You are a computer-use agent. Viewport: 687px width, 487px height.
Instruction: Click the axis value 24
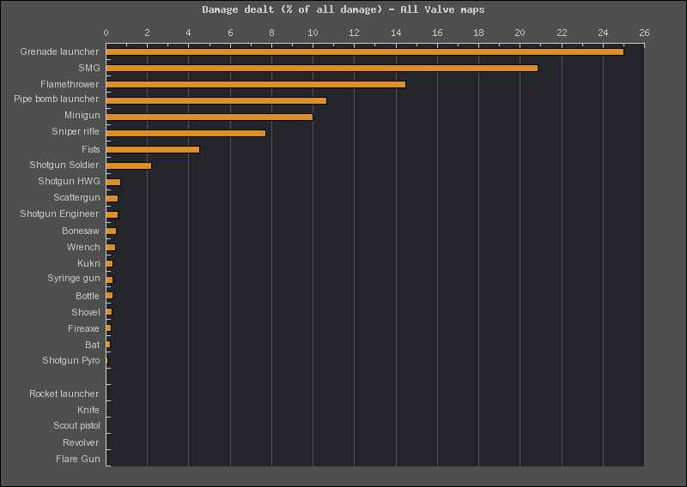(603, 33)
